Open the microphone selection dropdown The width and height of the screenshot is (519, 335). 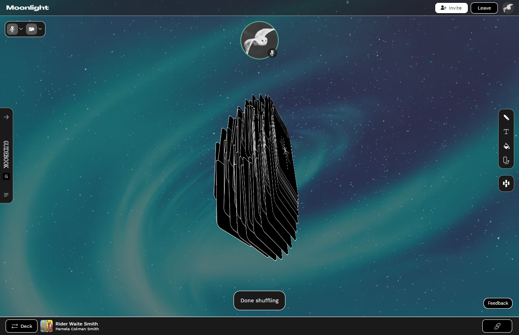[x=21, y=29]
